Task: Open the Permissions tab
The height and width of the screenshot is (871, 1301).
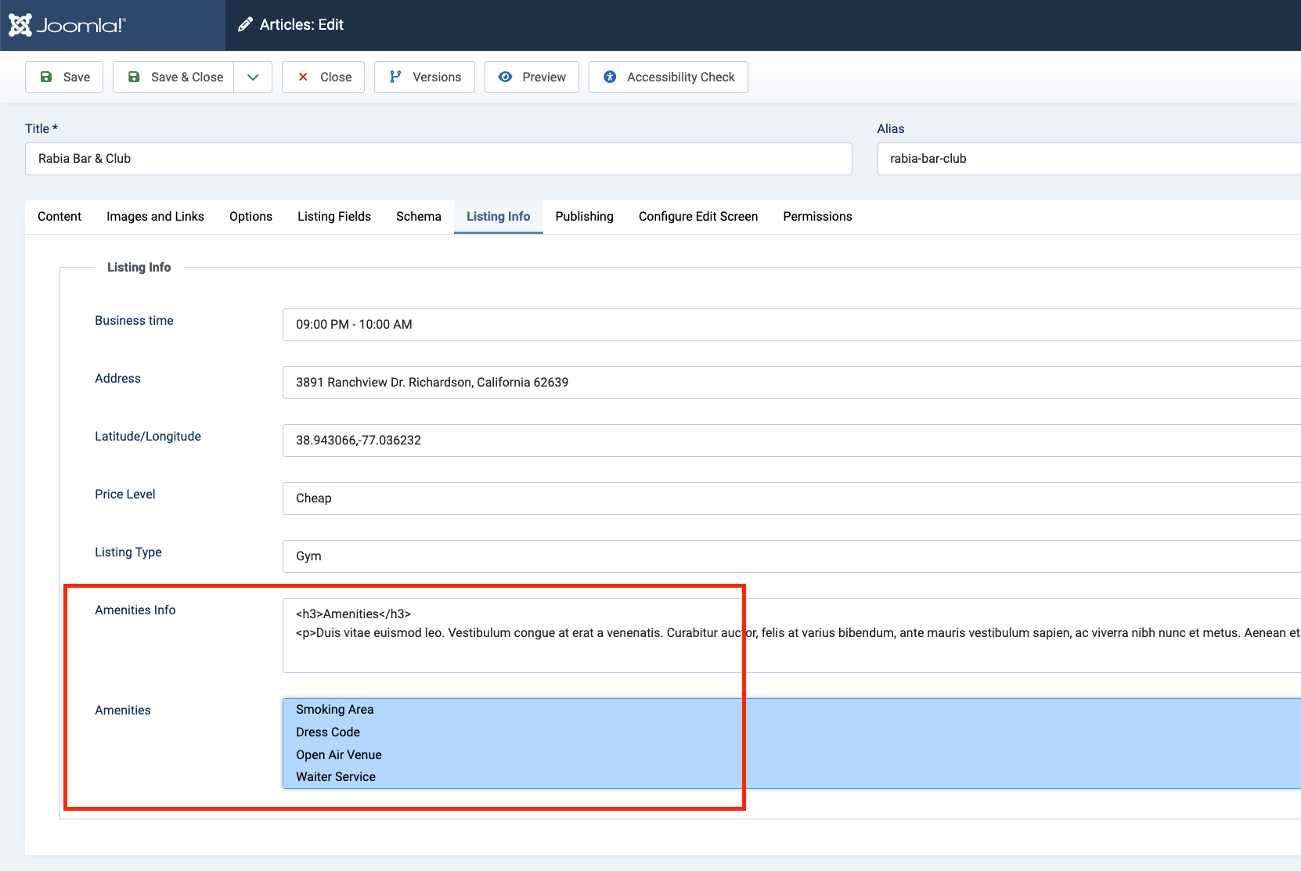Action: 817,217
